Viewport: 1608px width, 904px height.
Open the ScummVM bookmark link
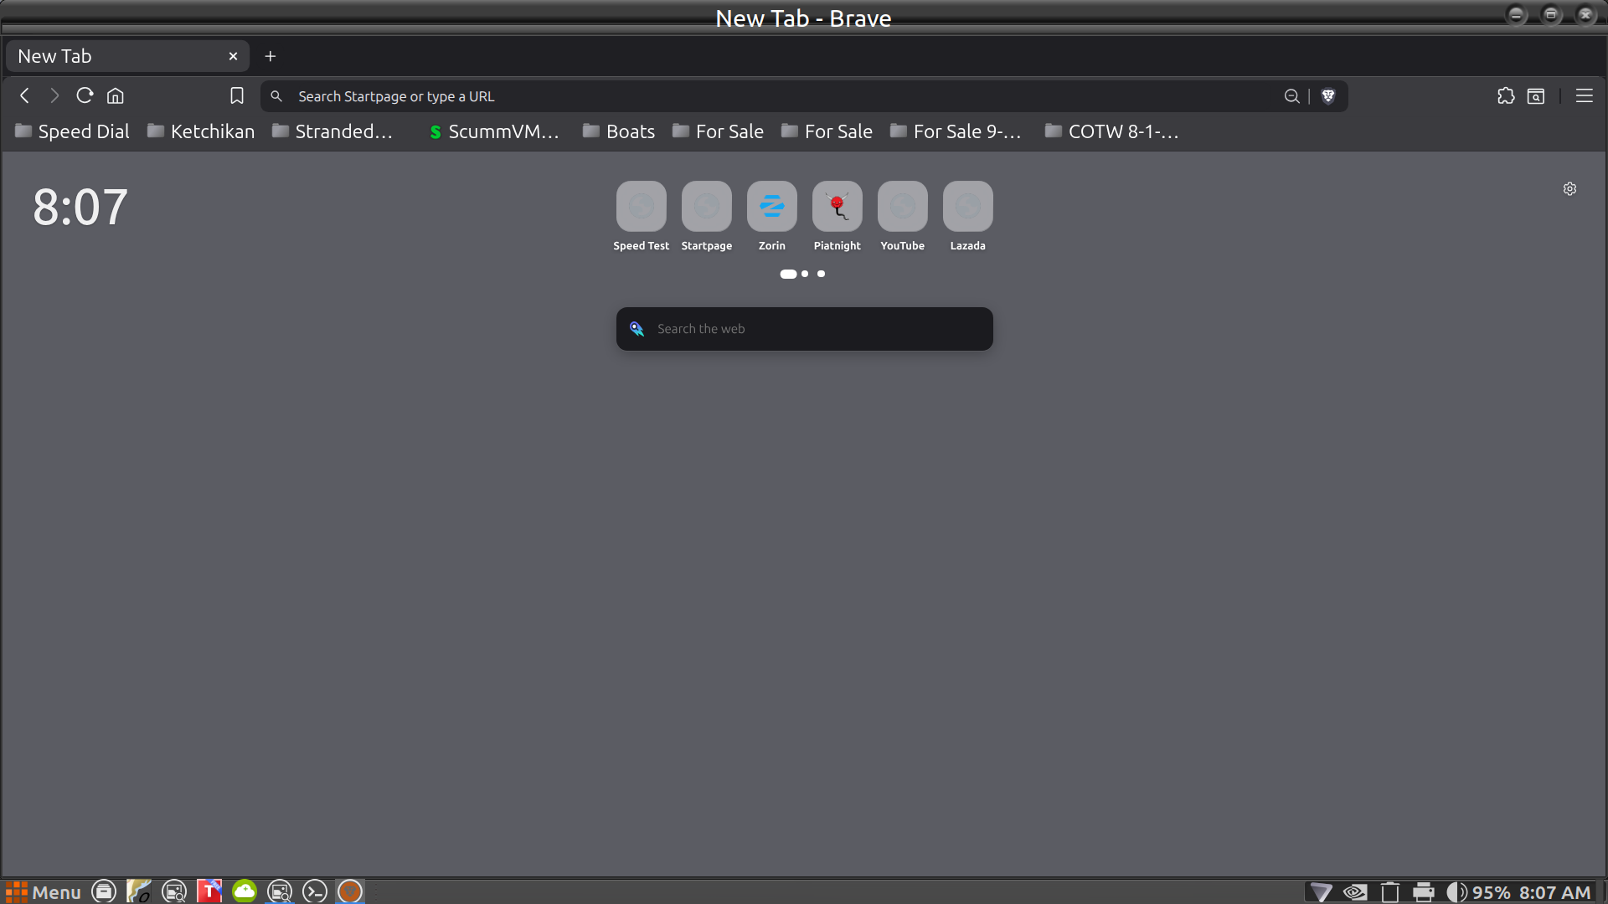494,131
